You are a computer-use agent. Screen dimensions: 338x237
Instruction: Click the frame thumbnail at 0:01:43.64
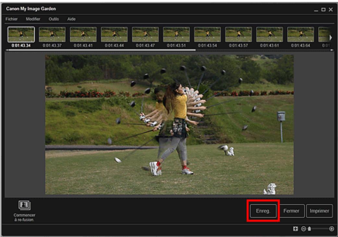[x=300, y=34]
